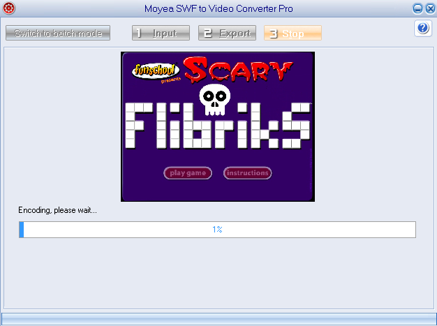437x326 pixels.
Task: Click the encoding progress bar at 1%
Action: [217, 230]
